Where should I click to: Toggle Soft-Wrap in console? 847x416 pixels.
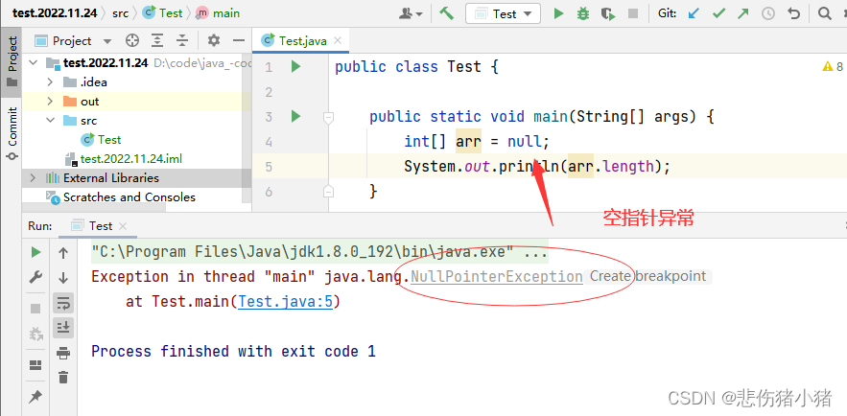point(63,303)
